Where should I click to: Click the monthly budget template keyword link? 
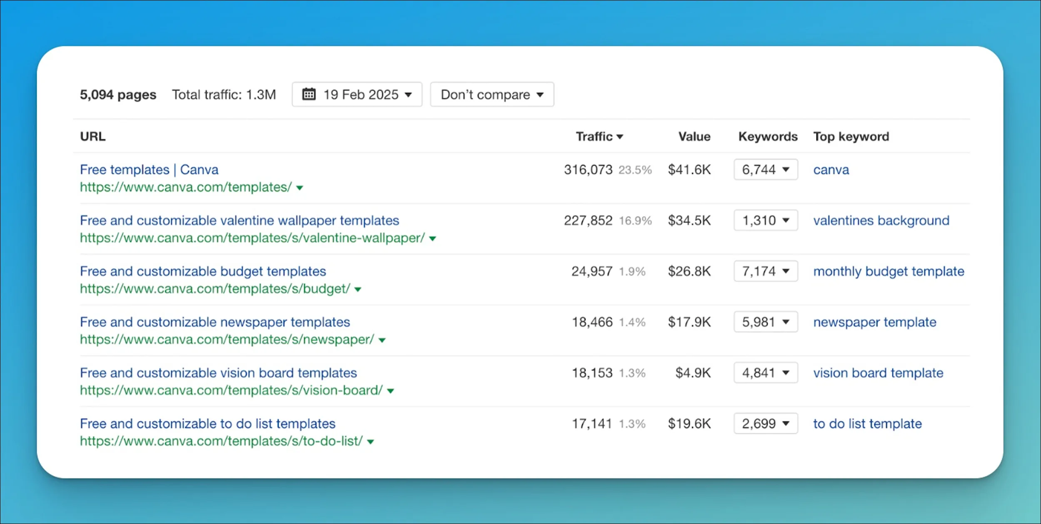click(889, 271)
